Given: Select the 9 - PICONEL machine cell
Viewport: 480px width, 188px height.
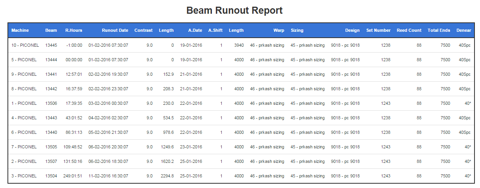Looking at the screenshot, I should pyautogui.click(x=24, y=74).
